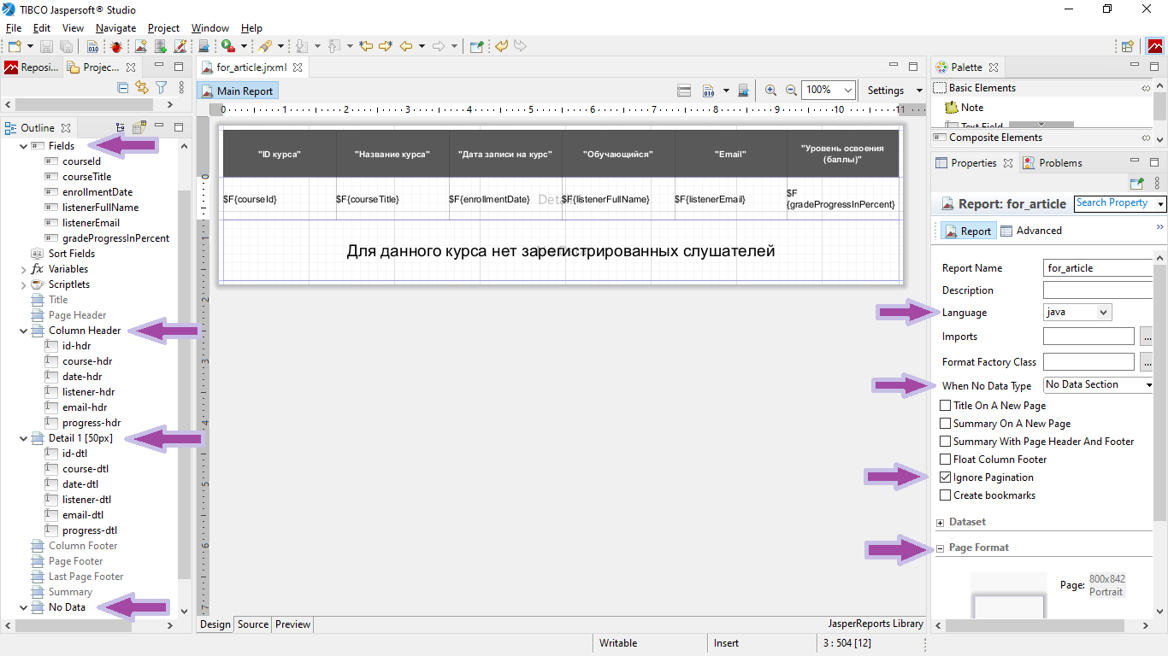
Task: Open the Language dropdown showing java
Action: coord(1077,313)
